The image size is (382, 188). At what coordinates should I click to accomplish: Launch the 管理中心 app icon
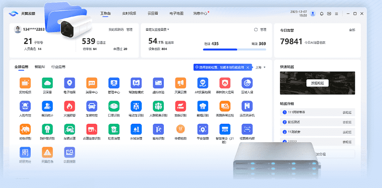coord(114,83)
